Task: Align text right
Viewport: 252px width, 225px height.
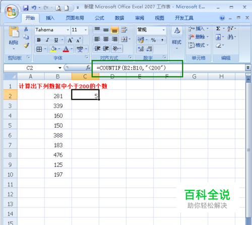Action: tap(114, 39)
